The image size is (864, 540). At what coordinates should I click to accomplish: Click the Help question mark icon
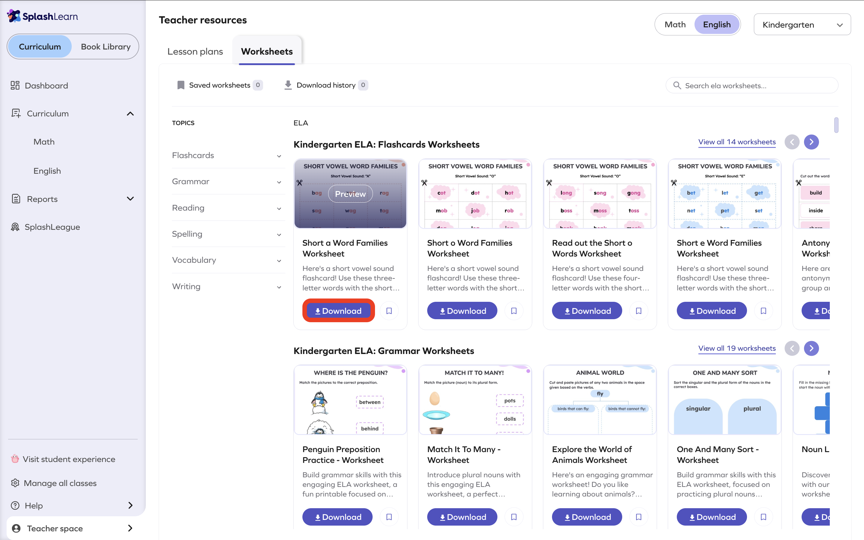click(x=15, y=505)
